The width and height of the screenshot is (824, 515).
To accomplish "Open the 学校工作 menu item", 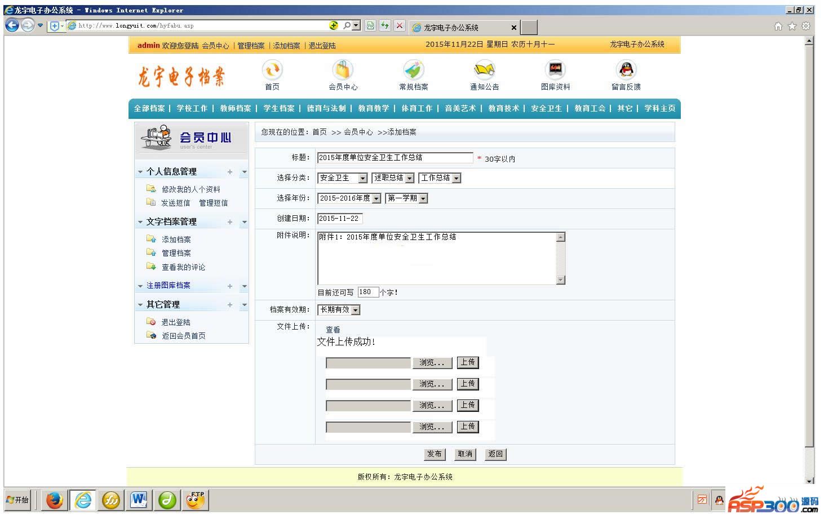I will (192, 109).
